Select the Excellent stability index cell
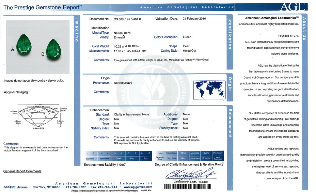This screenshot has height=196, width=316. (x=90, y=159)
